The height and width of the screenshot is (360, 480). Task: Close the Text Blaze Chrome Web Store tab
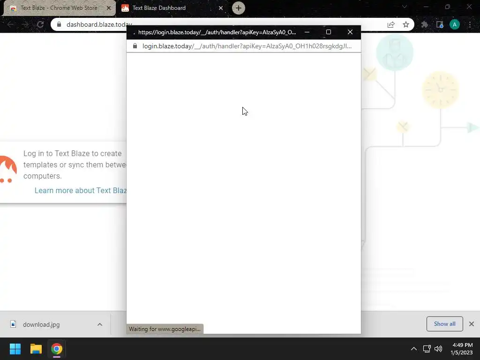(109, 8)
